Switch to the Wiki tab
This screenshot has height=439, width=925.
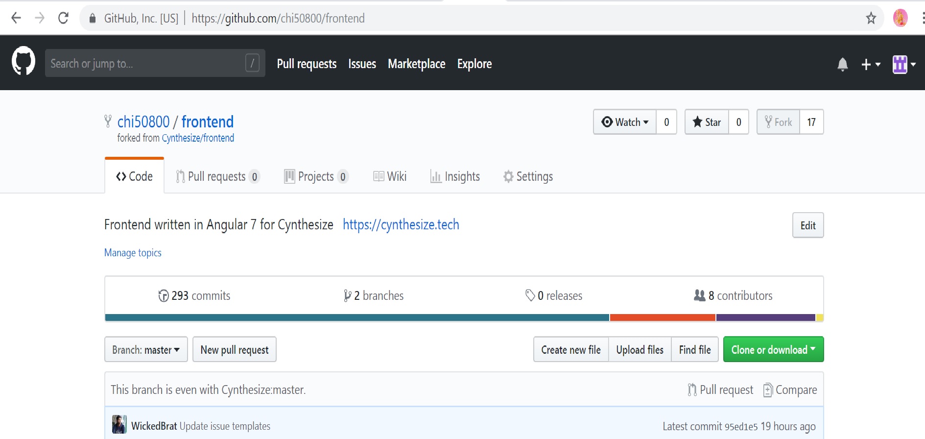click(x=390, y=176)
